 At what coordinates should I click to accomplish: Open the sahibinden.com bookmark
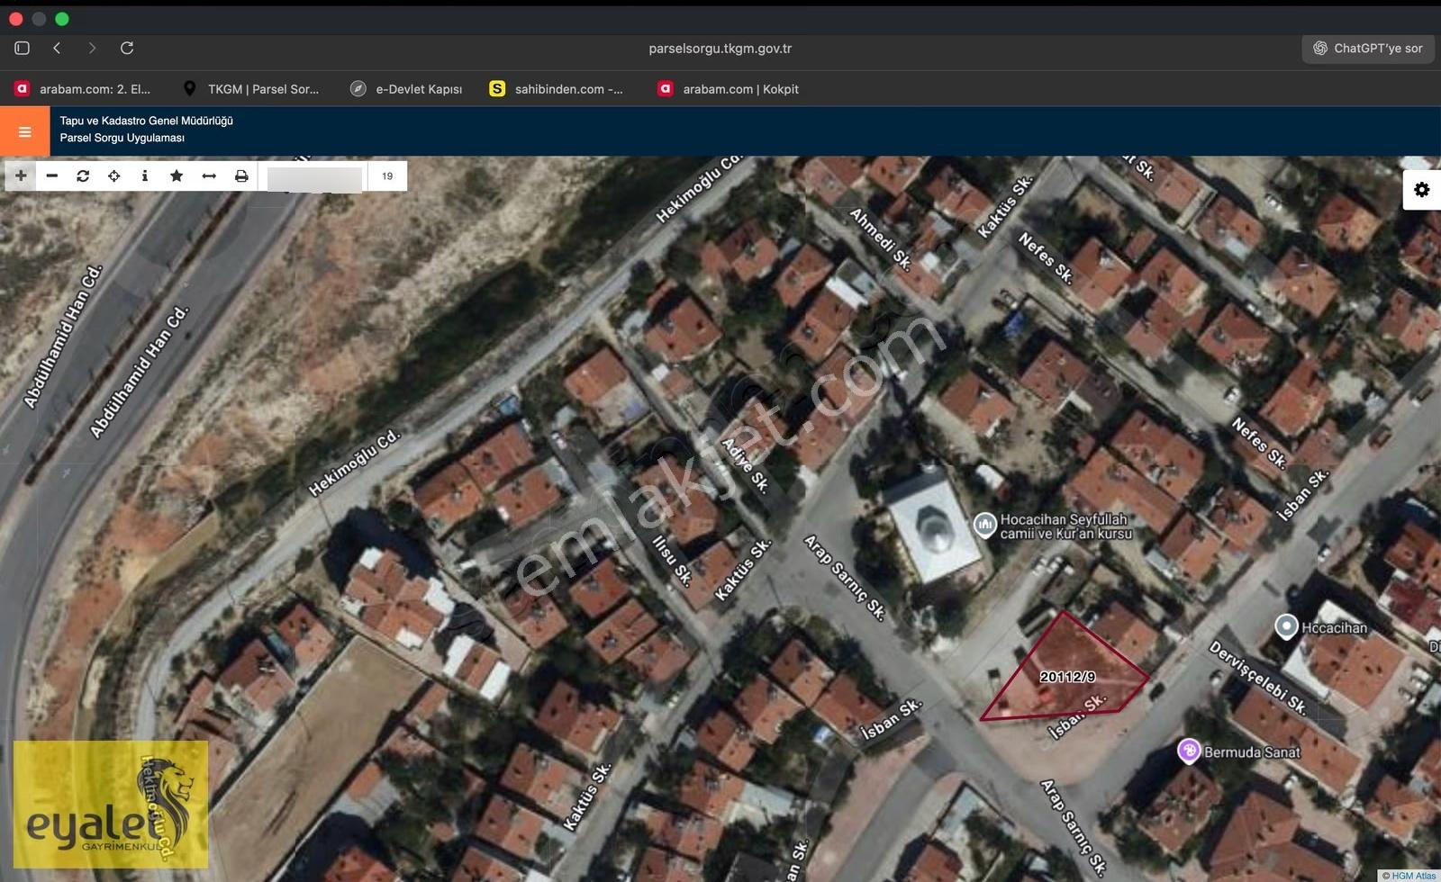556,89
